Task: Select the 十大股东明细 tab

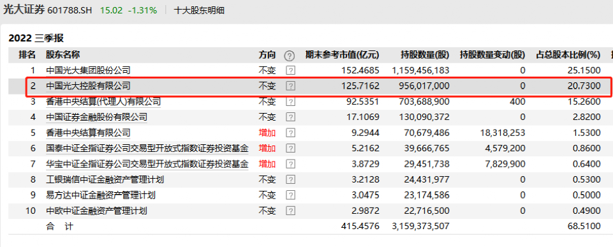Action: click(199, 11)
